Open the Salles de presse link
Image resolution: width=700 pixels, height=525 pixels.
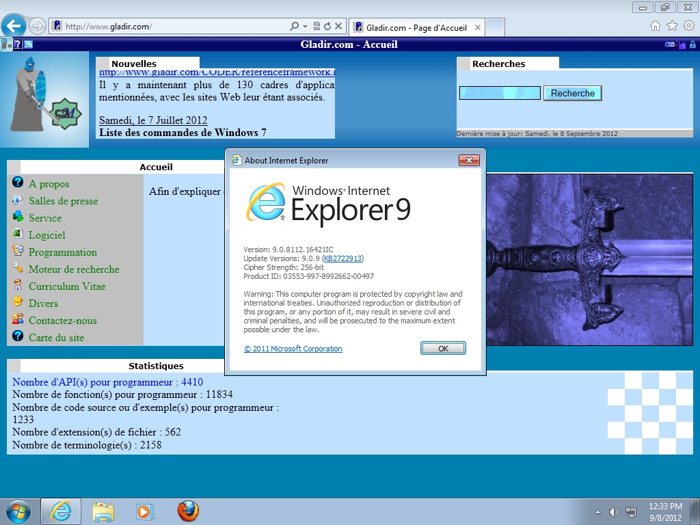(x=64, y=201)
